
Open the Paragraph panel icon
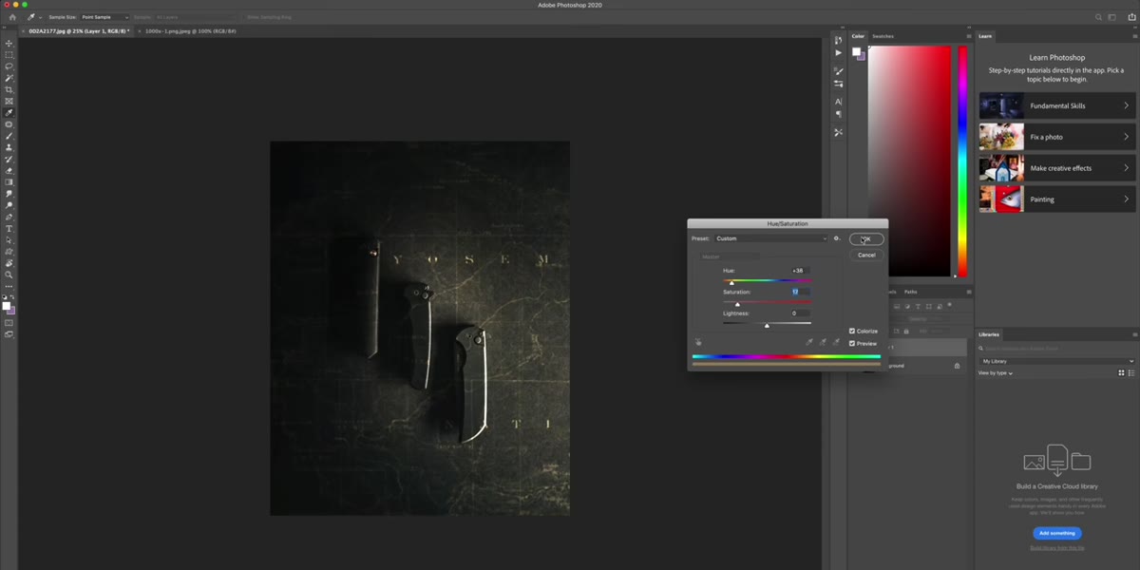click(838, 115)
